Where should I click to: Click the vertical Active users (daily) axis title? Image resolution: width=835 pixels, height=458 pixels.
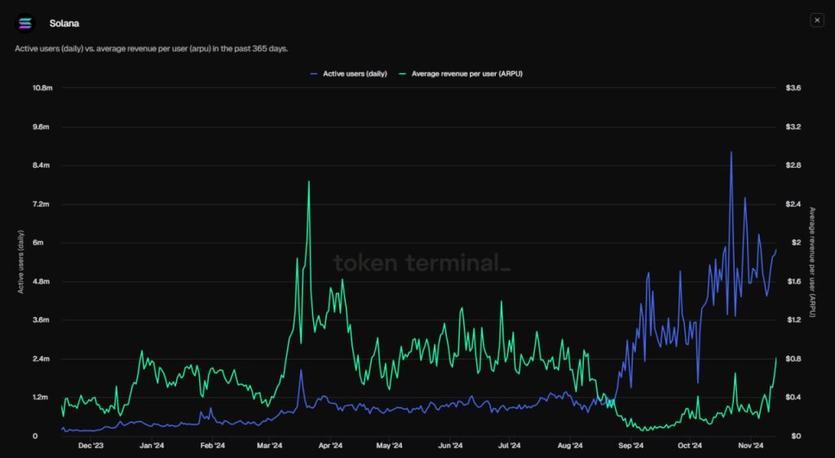pyautogui.click(x=20, y=262)
